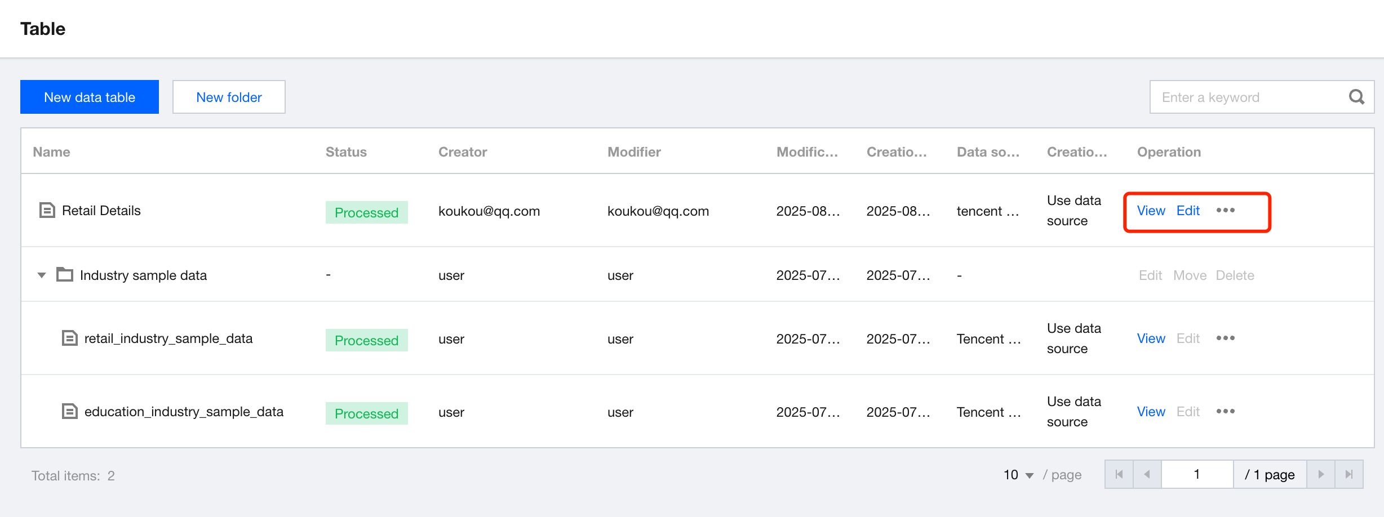
Task: Focus the keyword search field
Action: point(1245,97)
